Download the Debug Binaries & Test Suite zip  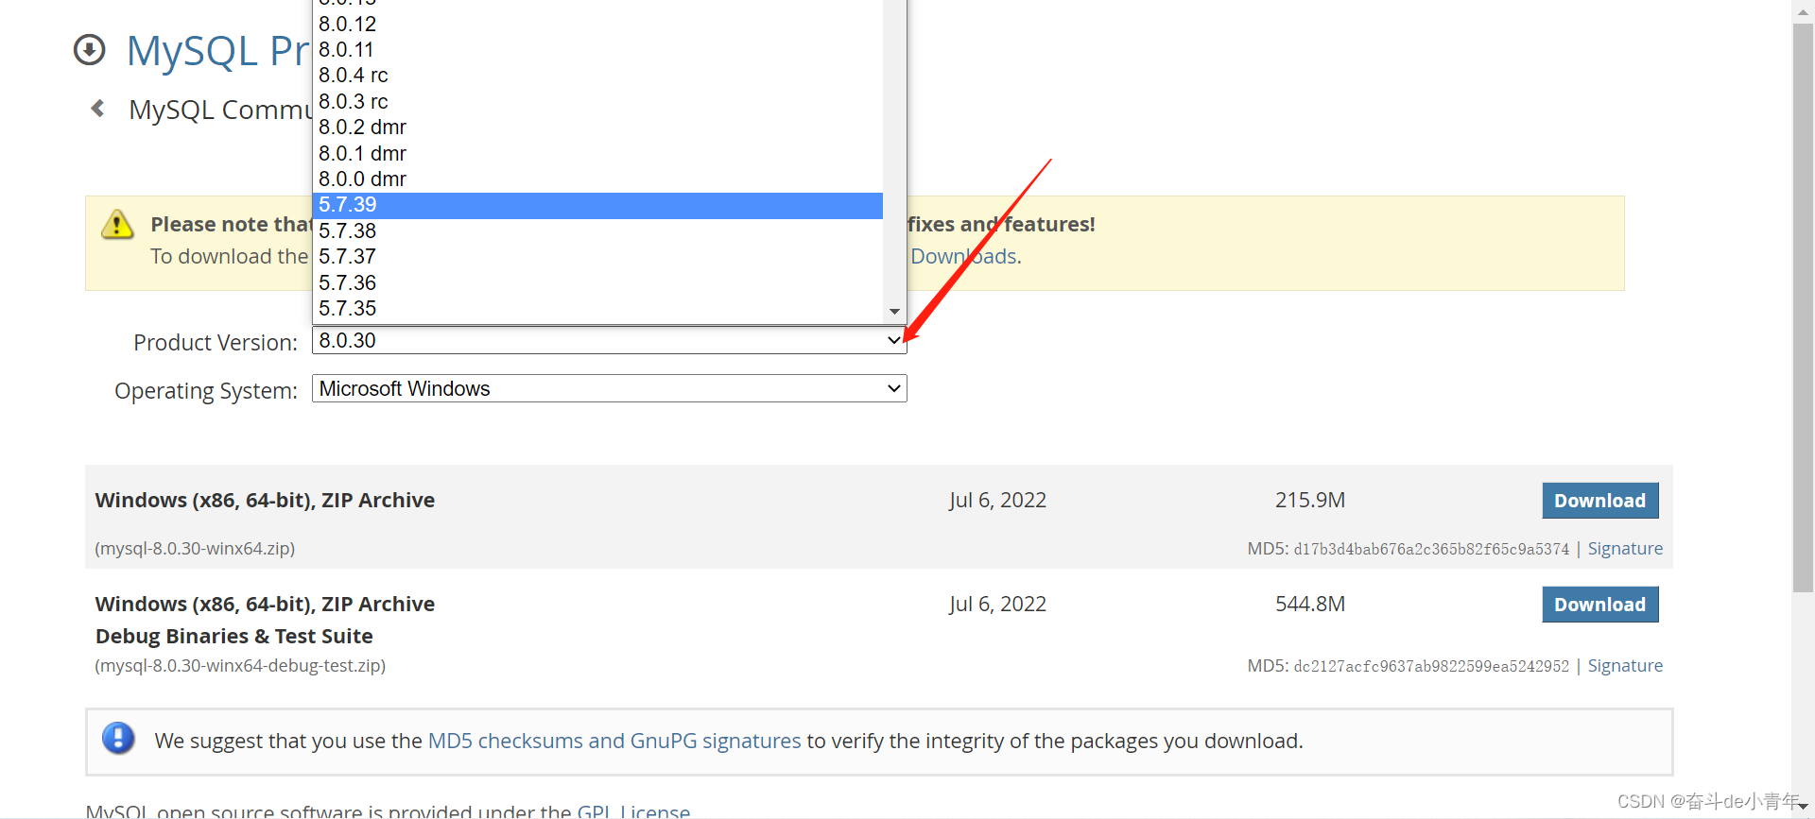click(1599, 605)
